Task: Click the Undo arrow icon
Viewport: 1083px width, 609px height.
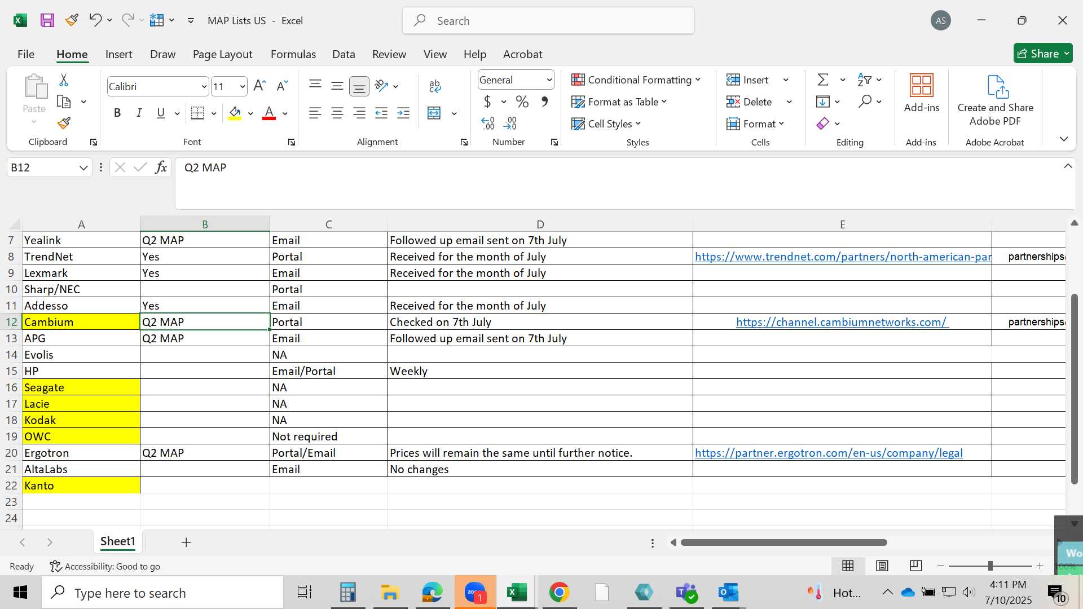Action: pos(95,20)
